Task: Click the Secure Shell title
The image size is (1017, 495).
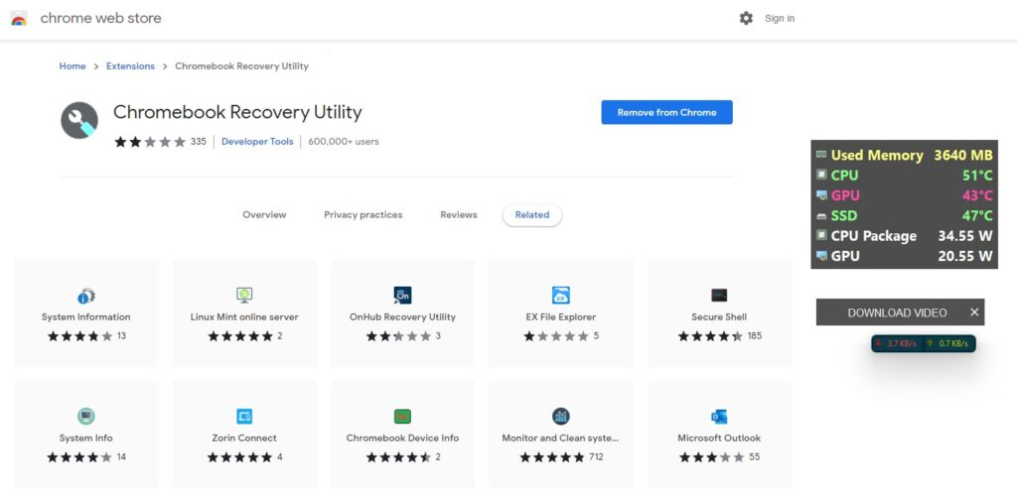Action: (x=719, y=316)
